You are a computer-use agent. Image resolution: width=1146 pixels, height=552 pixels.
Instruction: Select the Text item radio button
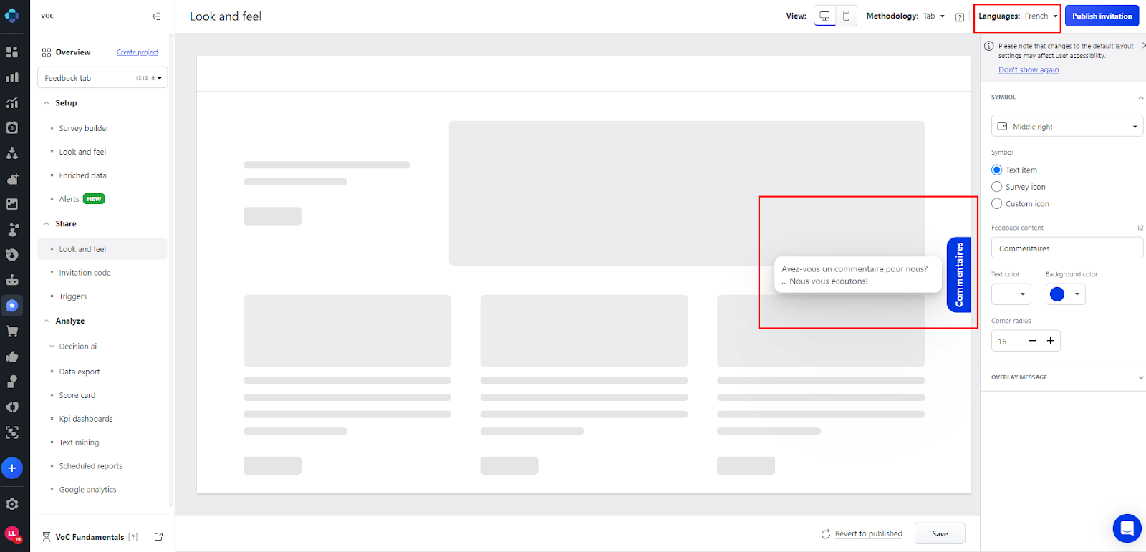click(x=996, y=170)
